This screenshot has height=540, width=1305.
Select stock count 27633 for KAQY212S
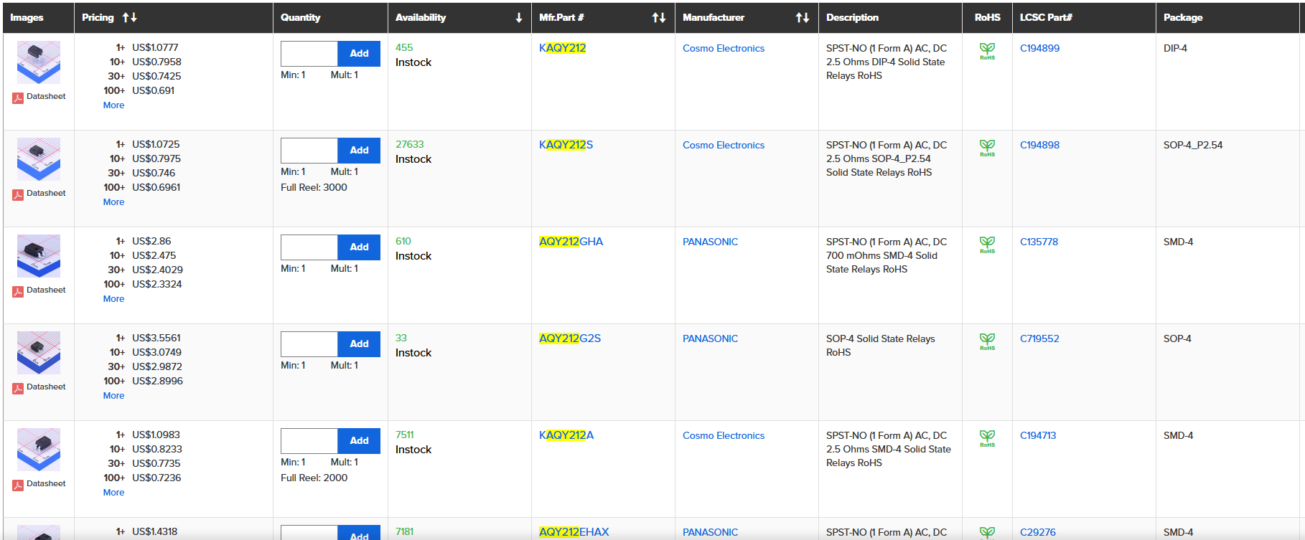(x=410, y=144)
